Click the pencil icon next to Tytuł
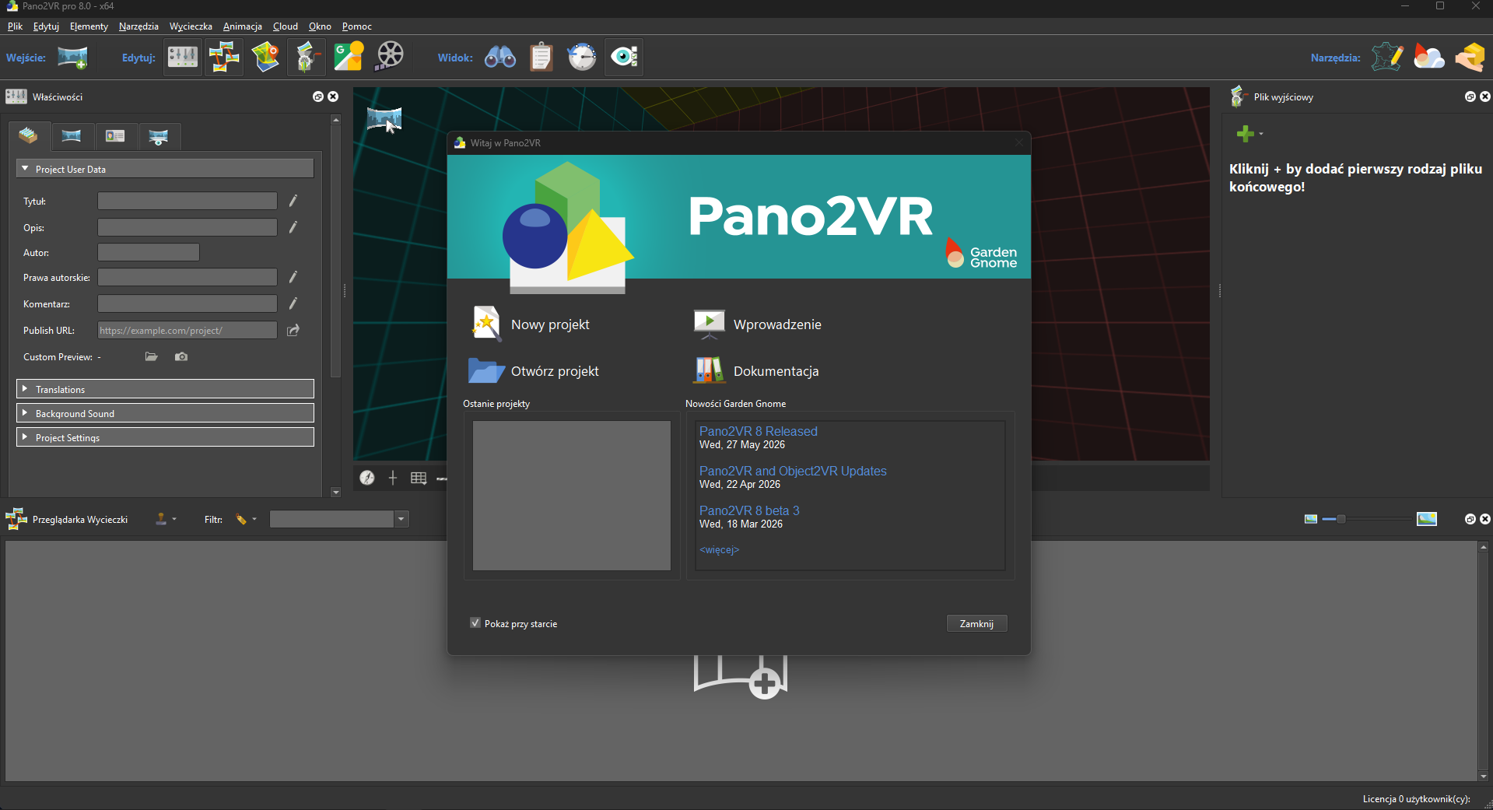The image size is (1493, 810). click(x=293, y=201)
